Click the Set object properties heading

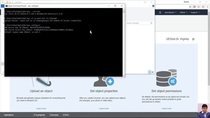pyautogui.click(x=104, y=91)
